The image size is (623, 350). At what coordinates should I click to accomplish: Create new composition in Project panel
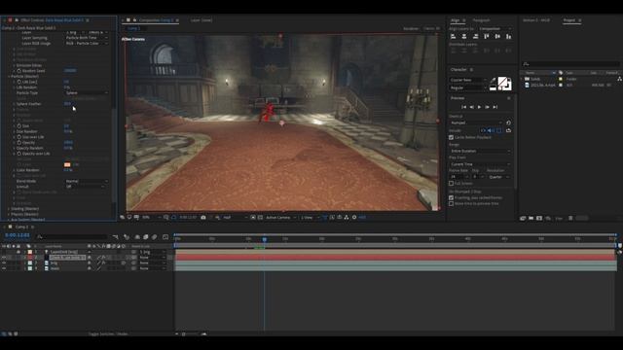pyautogui.click(x=539, y=218)
